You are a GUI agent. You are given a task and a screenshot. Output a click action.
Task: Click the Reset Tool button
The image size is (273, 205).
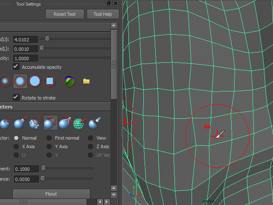click(64, 14)
